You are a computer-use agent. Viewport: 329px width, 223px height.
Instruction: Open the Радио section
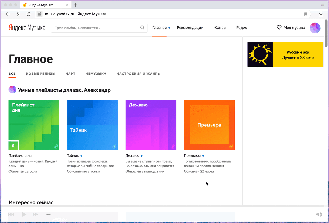coord(242,28)
